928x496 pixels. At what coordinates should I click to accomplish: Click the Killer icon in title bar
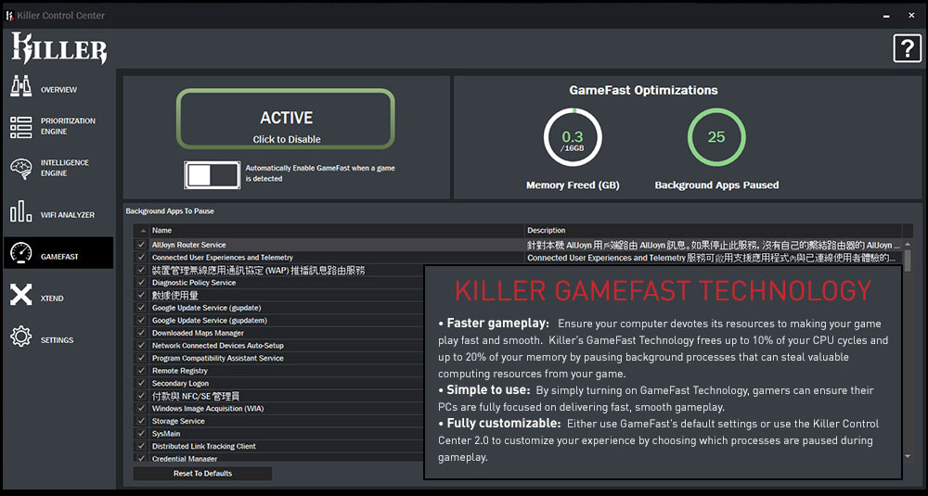9,16
